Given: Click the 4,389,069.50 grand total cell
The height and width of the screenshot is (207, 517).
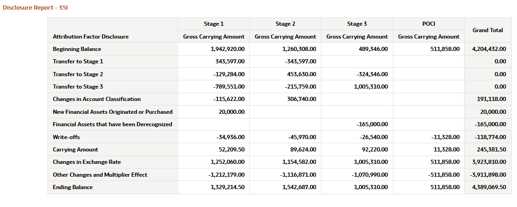Looking at the screenshot, I should pyautogui.click(x=488, y=187).
